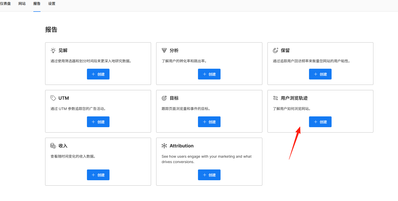
Task: Click the 用户浏览轨迹 card title
Action: pyautogui.click(x=294, y=98)
